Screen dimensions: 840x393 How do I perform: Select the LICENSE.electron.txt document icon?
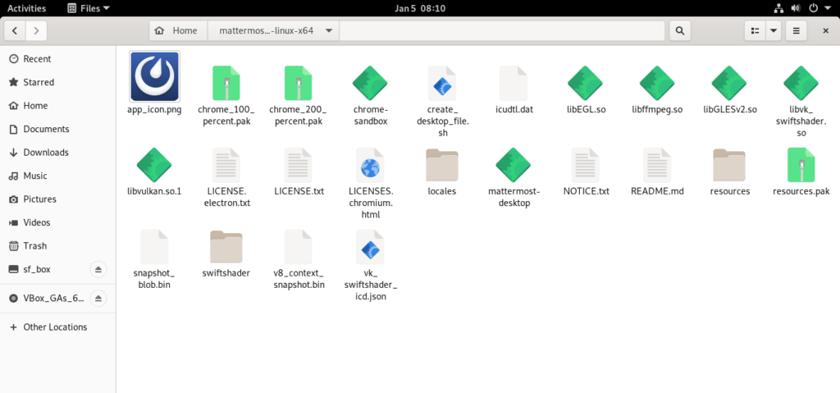[226, 165]
